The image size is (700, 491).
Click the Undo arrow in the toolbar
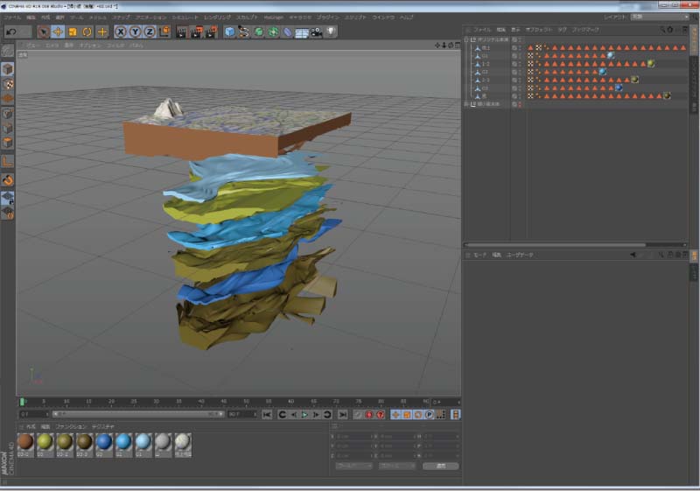(12, 32)
